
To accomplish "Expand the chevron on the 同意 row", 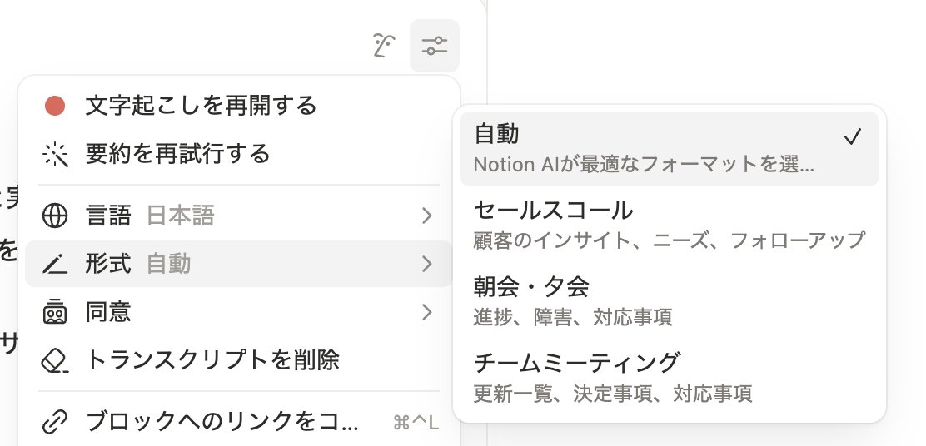I will click(427, 312).
